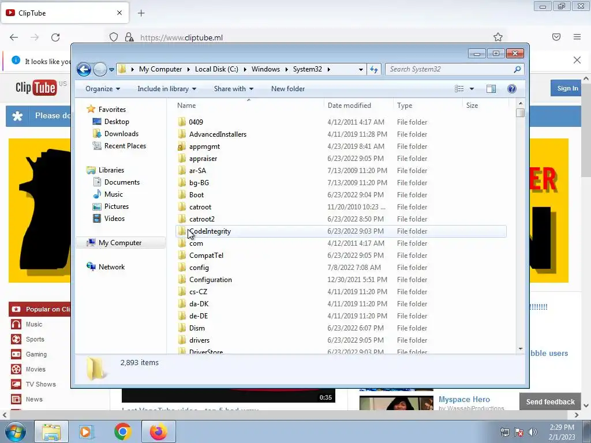Select the config folder
Screen dimensions: 591x443
click(199, 268)
